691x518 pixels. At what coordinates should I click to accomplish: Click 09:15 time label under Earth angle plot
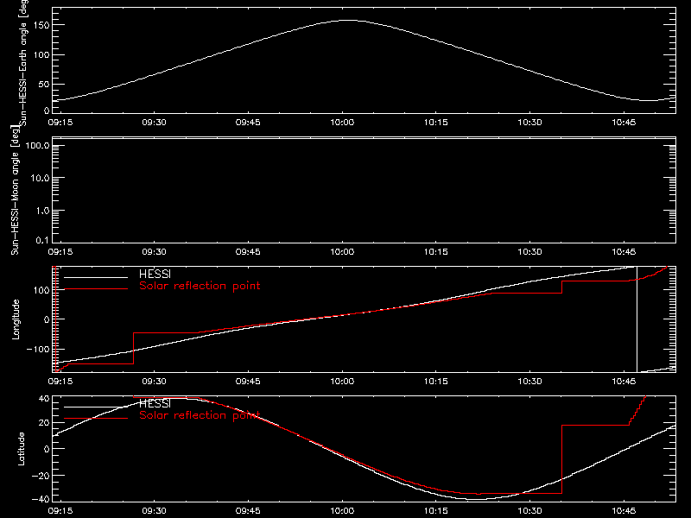(60, 123)
